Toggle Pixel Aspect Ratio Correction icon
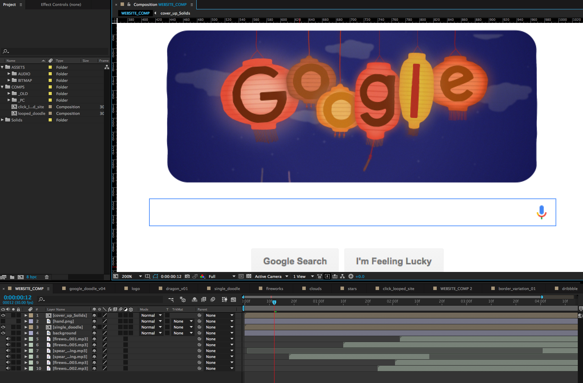The width and height of the screenshot is (583, 383). coord(320,276)
